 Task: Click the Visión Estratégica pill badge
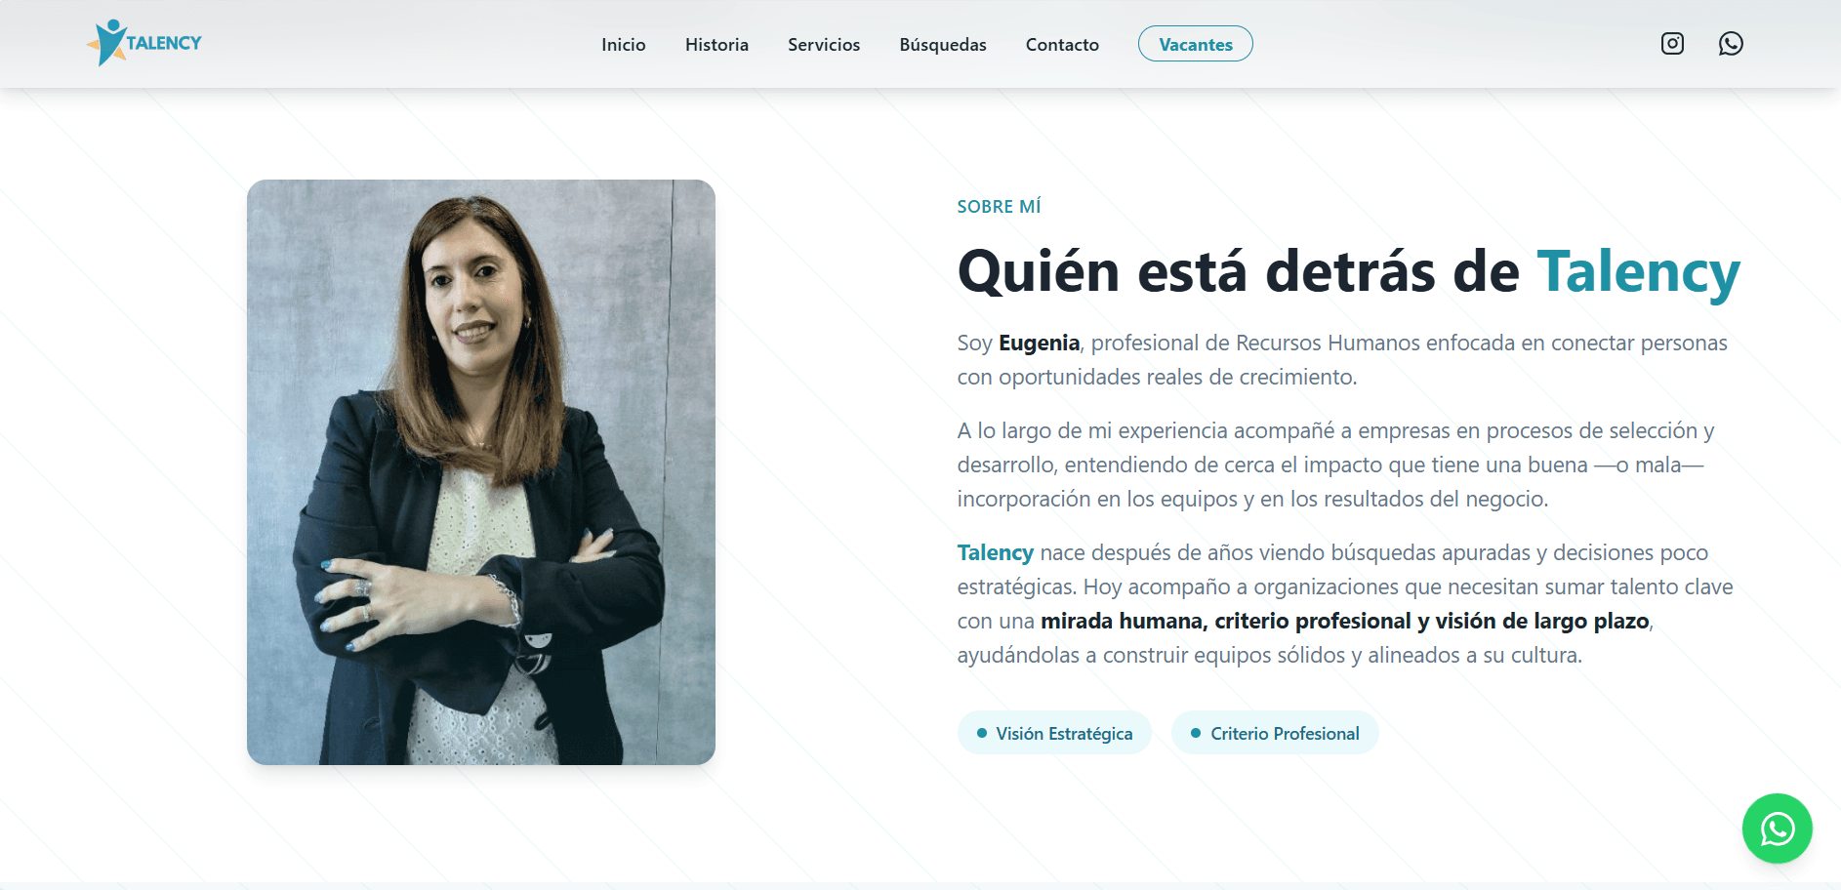[x=1054, y=733]
